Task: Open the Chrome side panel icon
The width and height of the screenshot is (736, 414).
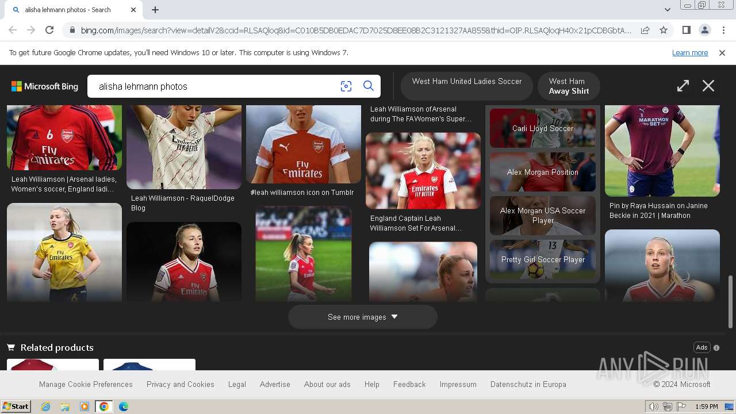Action: [686, 30]
